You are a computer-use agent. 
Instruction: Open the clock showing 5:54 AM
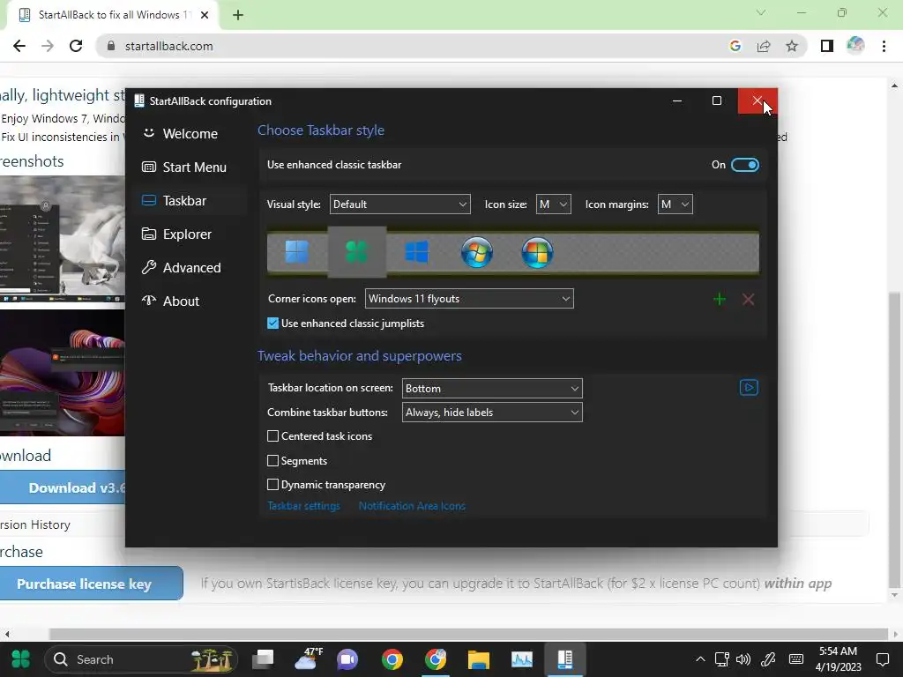click(x=838, y=659)
